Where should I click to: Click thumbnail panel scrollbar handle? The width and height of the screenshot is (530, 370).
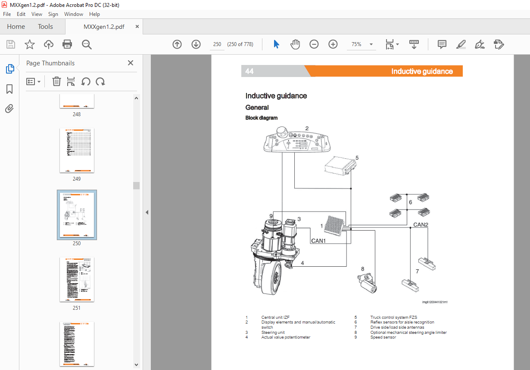coord(136,185)
